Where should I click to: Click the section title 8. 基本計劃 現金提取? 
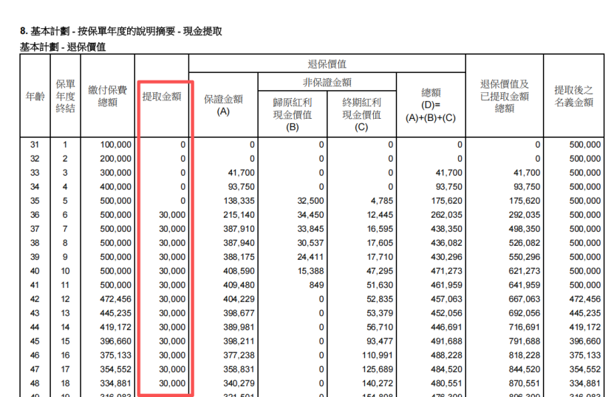(x=120, y=32)
